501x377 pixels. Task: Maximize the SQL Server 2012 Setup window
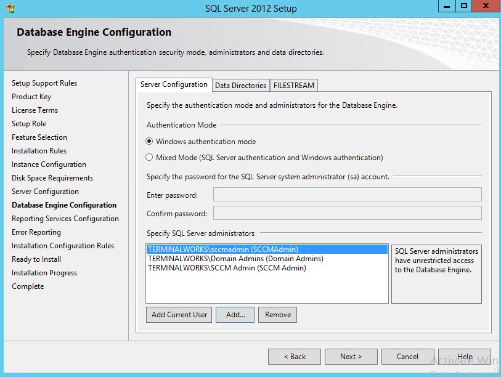coord(463,6)
